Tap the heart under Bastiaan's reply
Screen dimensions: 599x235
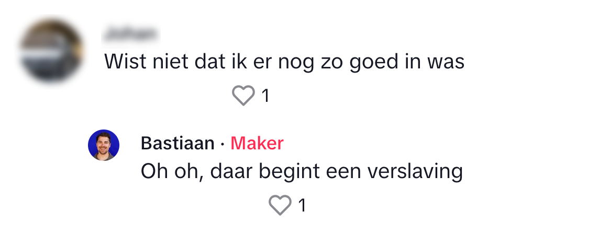click(x=280, y=205)
